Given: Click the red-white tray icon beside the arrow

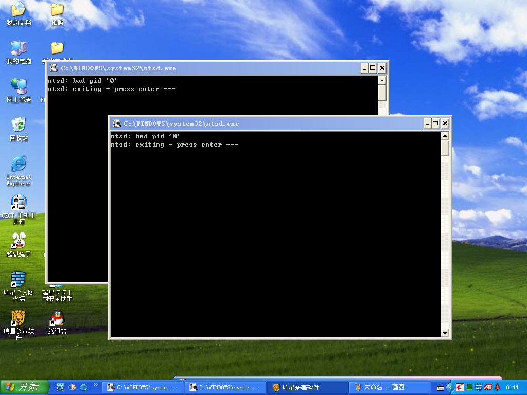Looking at the screenshot, I should coord(460,388).
